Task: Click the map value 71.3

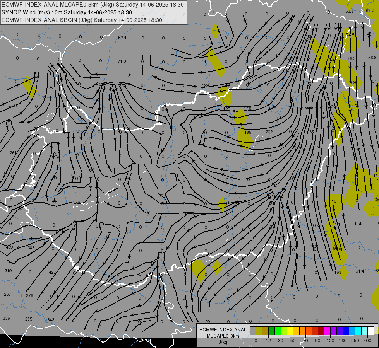Action: 122,61
